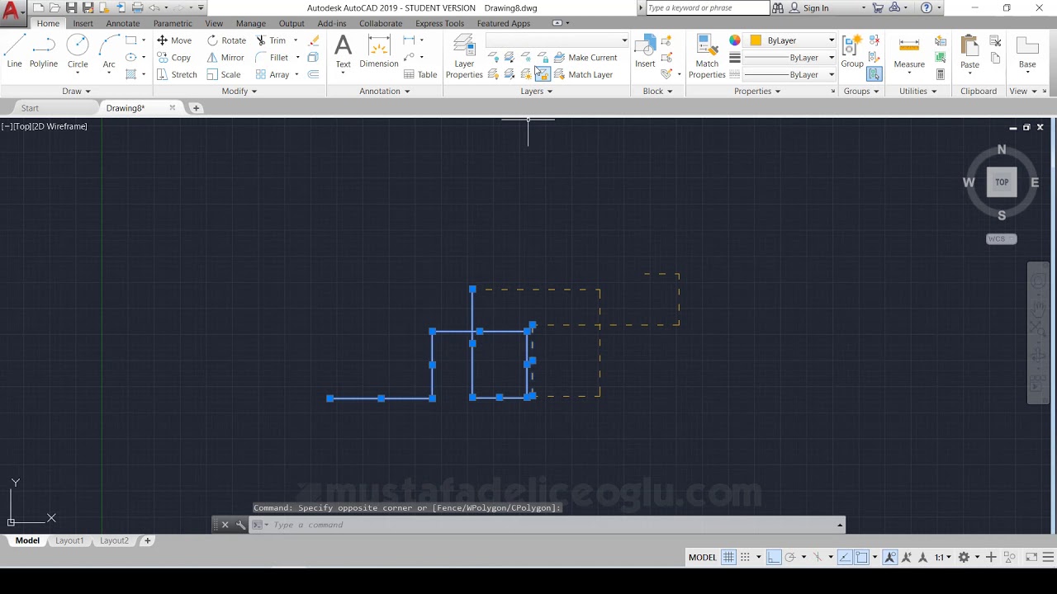
Task: Expand the Annotation panel
Action: (x=385, y=91)
